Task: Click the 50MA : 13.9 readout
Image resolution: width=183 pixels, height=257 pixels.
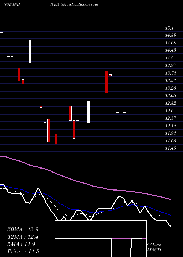Action: pyautogui.click(x=24, y=229)
